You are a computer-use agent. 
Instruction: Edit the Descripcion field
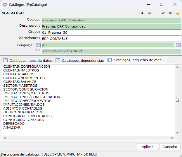coord(111,26)
